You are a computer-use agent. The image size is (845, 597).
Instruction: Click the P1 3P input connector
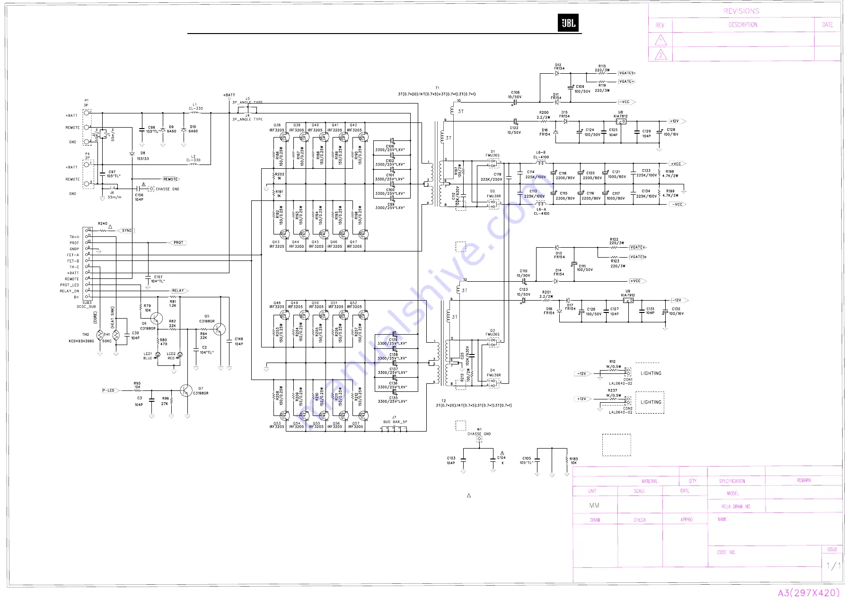pyautogui.click(x=87, y=128)
